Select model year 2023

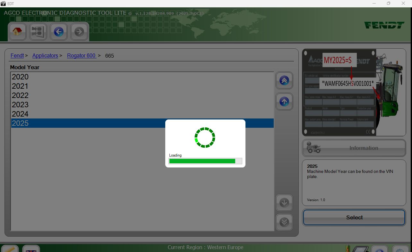(x=142, y=105)
